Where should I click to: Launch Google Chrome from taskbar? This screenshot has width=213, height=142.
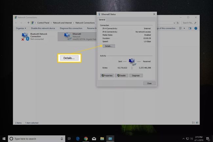pyautogui.click(x=86, y=139)
